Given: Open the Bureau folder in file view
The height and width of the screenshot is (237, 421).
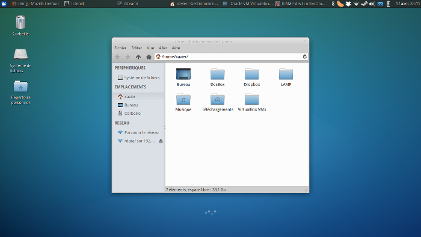Looking at the screenshot, I should point(183,78).
